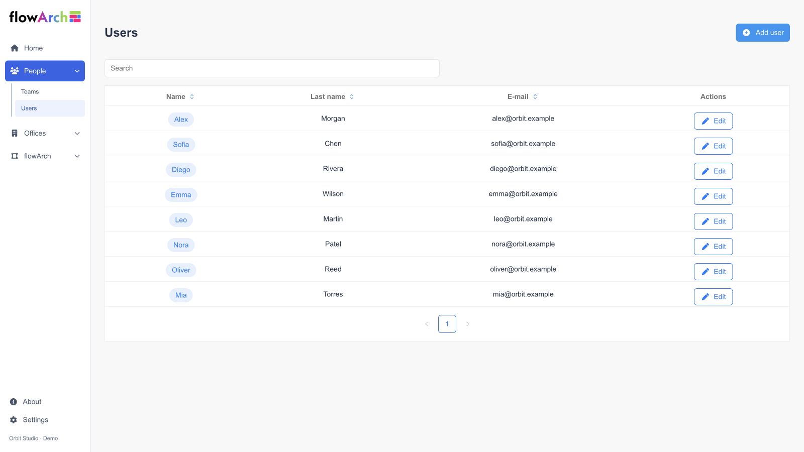Click the Oliver name tag
Image resolution: width=804 pixels, height=452 pixels.
point(181,270)
